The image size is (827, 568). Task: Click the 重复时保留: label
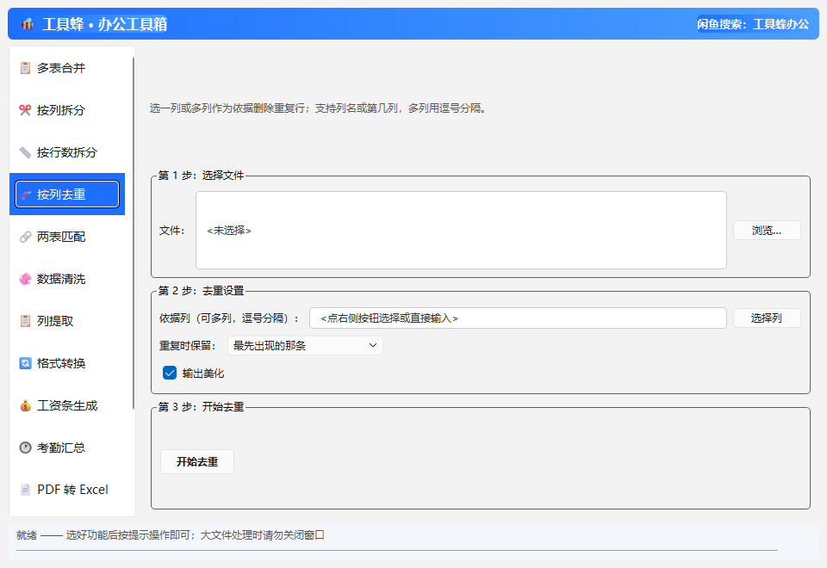[x=188, y=346]
